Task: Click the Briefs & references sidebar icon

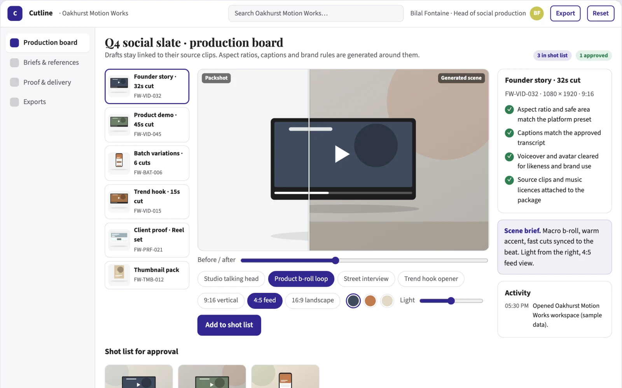Action: point(14,63)
